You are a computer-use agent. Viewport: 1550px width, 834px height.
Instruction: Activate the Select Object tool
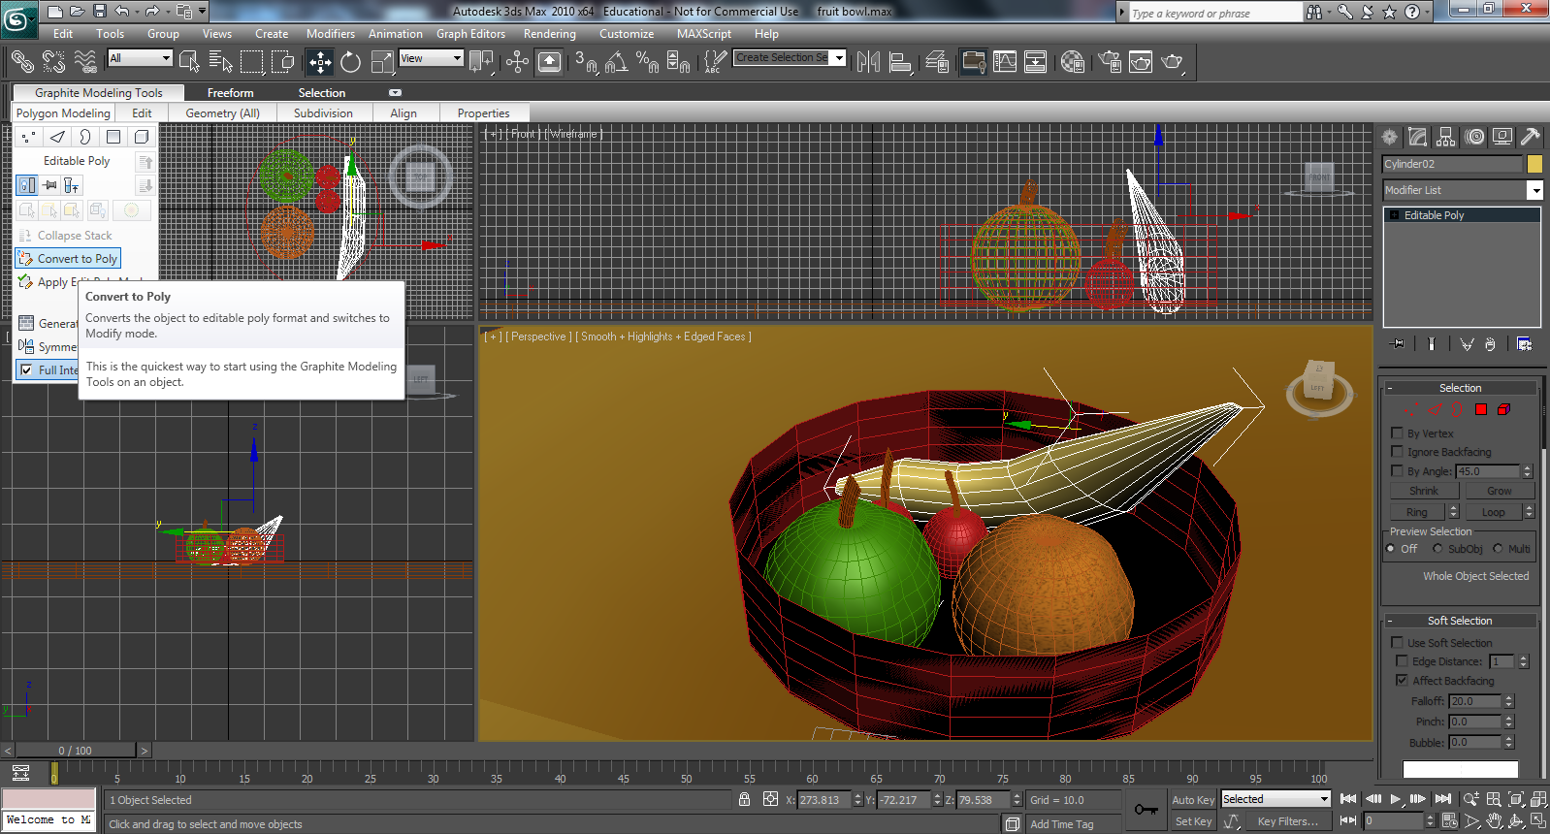[190, 62]
